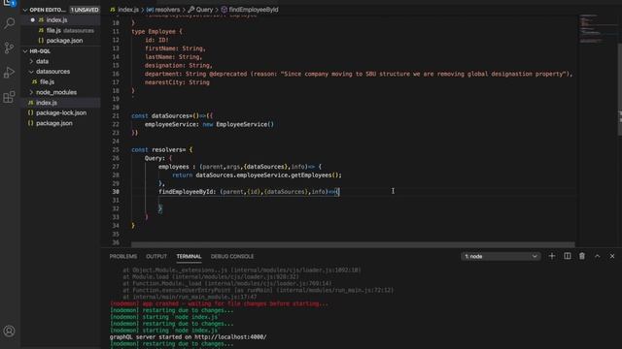Click index.js in the breadcrumb
622x349 pixels.
(127, 10)
